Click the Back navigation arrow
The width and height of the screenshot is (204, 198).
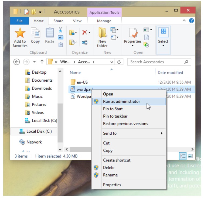(16, 62)
